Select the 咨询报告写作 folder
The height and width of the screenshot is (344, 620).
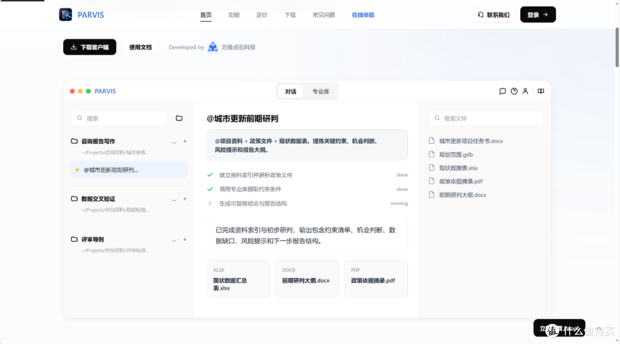[98, 141]
